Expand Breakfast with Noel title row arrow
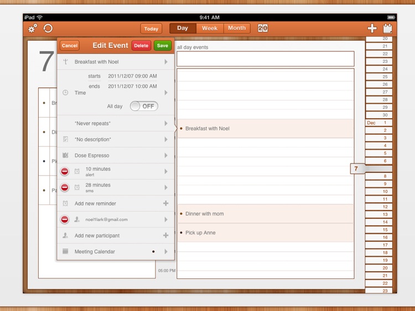The height and width of the screenshot is (311, 415). [166, 62]
